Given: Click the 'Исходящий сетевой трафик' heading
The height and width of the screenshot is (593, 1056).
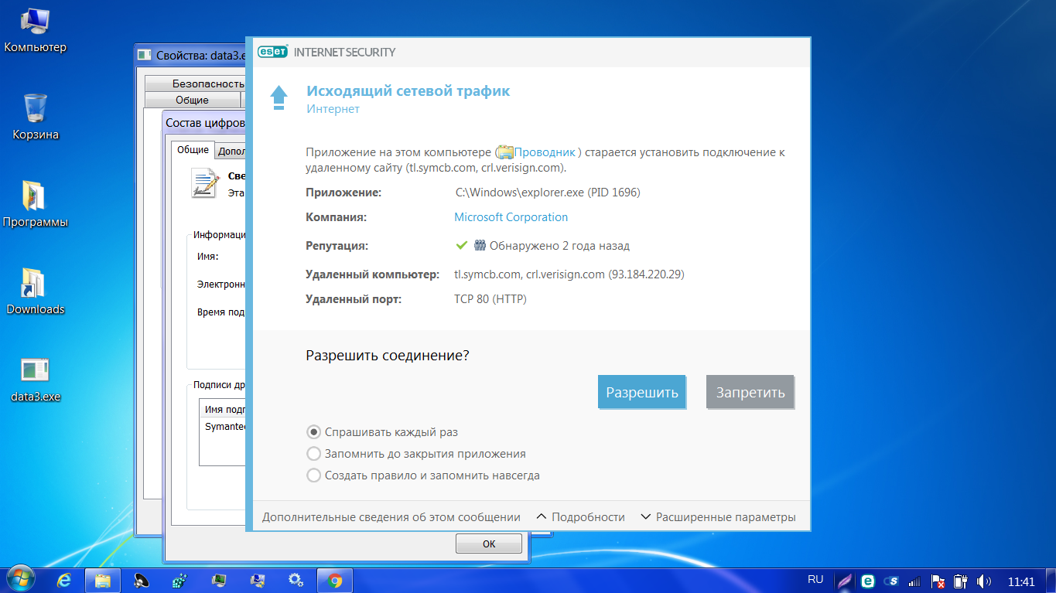Looking at the screenshot, I should (408, 91).
